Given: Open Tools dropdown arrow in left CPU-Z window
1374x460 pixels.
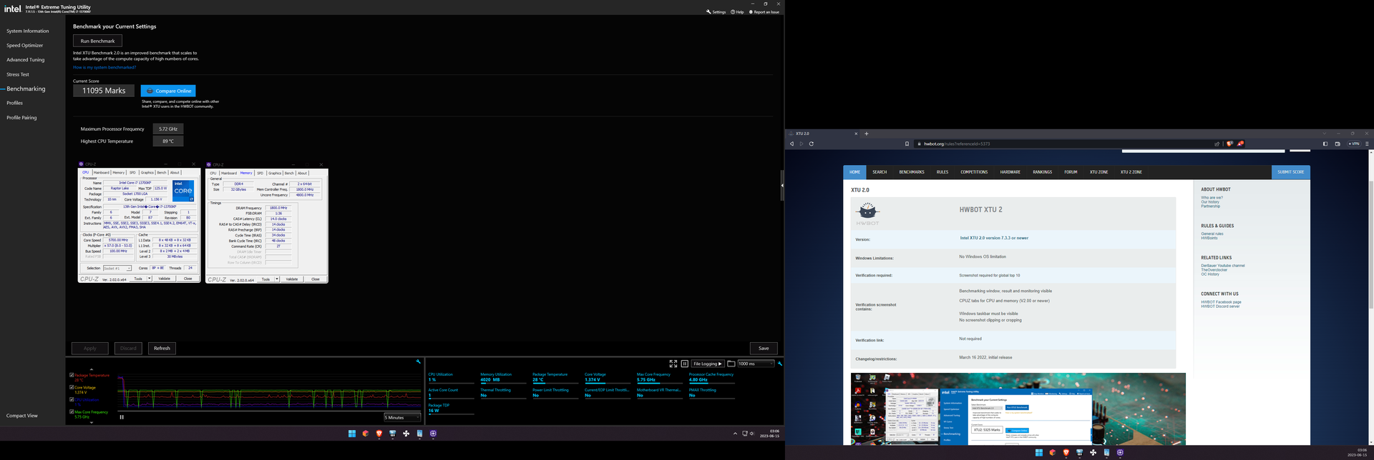Looking at the screenshot, I should coord(149,279).
